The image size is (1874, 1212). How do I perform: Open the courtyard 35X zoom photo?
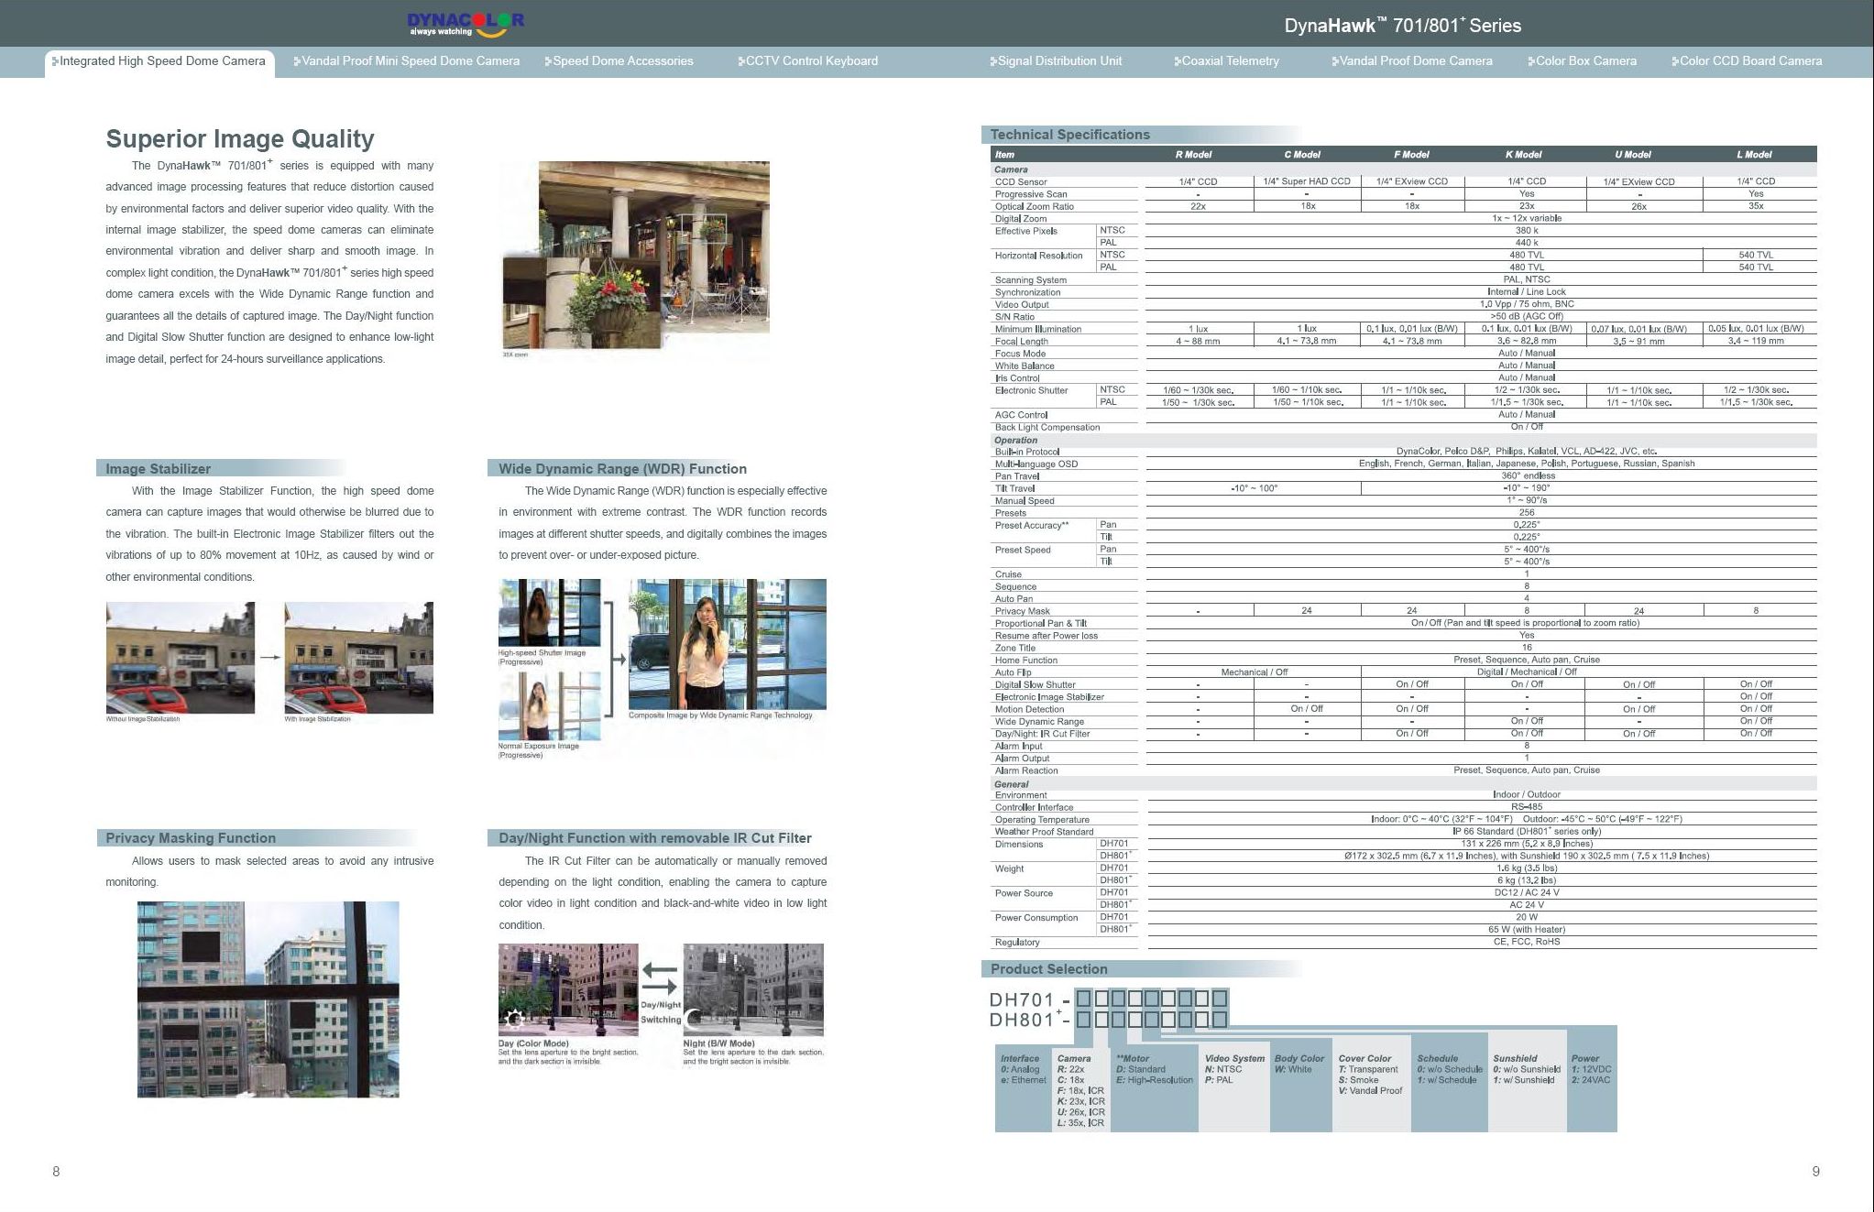[636, 255]
